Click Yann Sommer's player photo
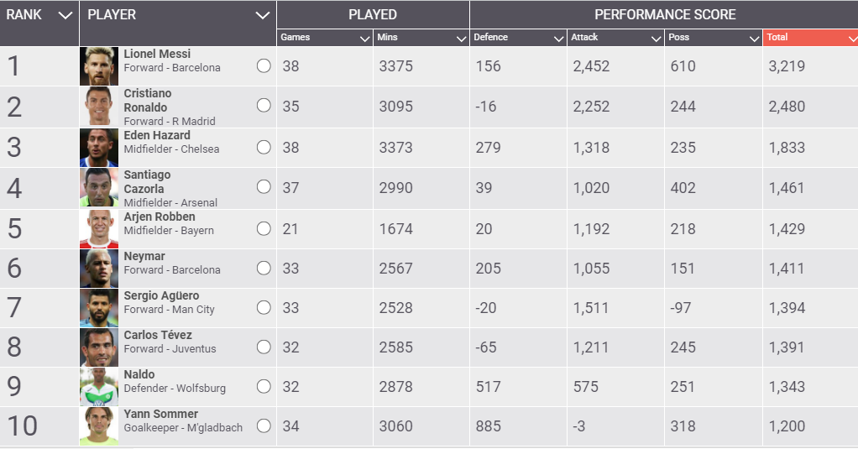858x449 pixels. 98,426
